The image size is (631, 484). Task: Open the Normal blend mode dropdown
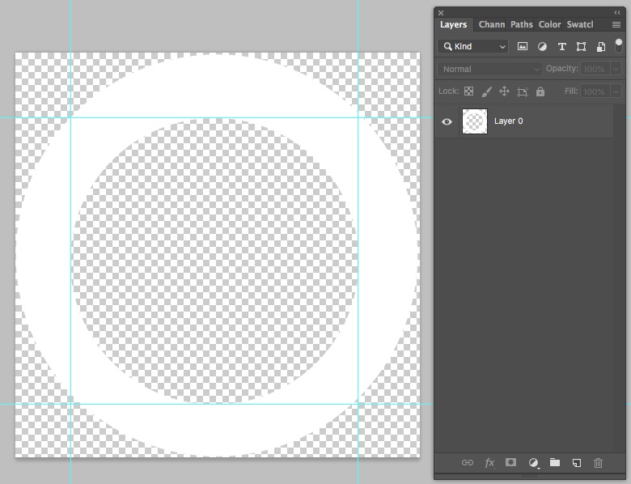(490, 70)
